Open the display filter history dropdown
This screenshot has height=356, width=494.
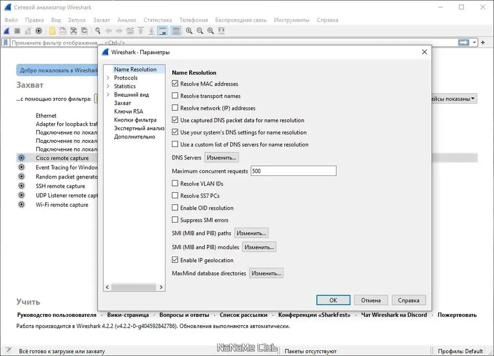[x=474, y=42]
